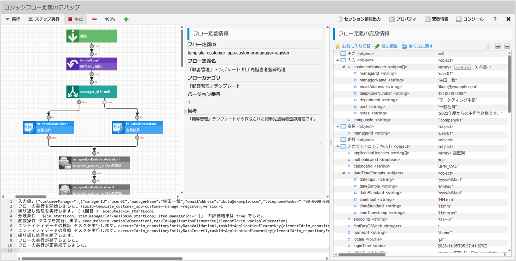Click the 値を編集 edit value button
Screen dimensions: 516x261
coord(386,46)
